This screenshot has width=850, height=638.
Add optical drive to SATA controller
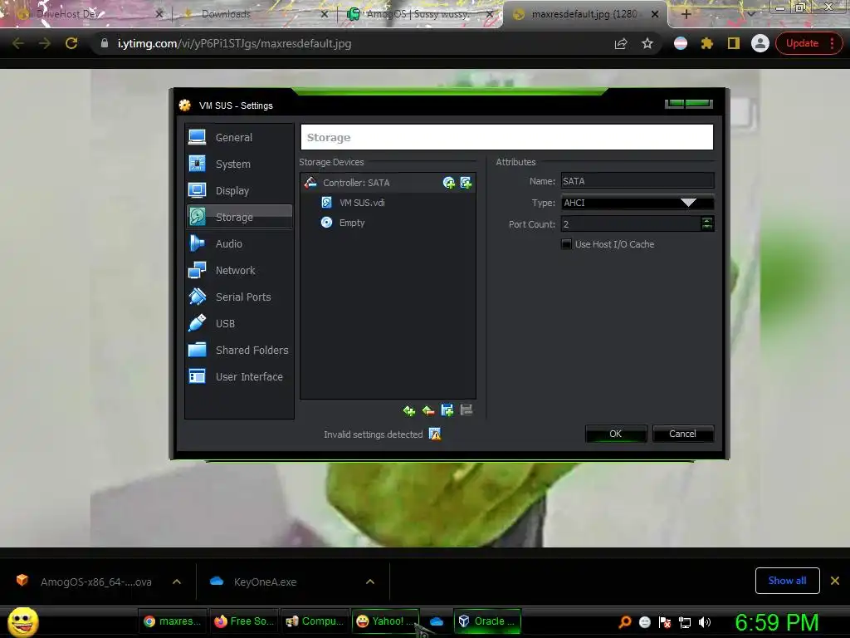point(449,183)
